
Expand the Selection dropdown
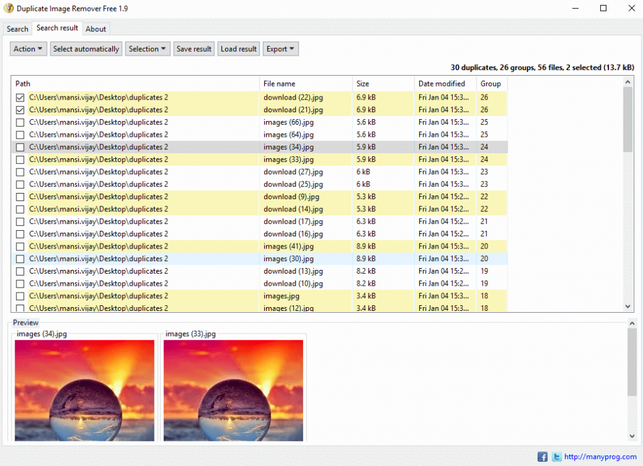coord(148,49)
